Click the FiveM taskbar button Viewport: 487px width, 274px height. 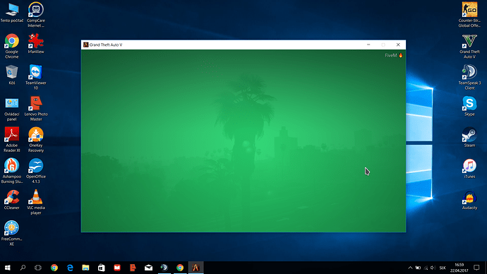[x=196, y=268]
